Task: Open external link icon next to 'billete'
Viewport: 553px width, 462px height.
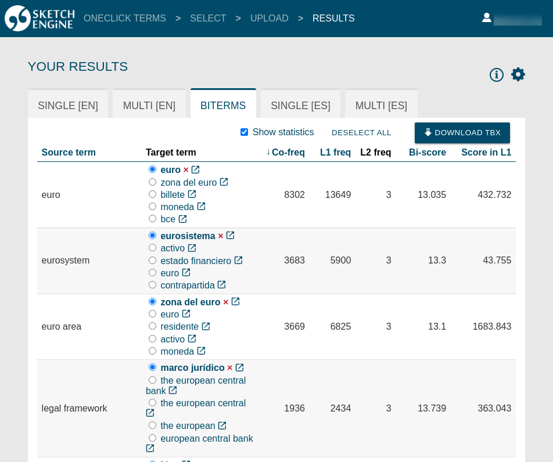Action: click(192, 194)
